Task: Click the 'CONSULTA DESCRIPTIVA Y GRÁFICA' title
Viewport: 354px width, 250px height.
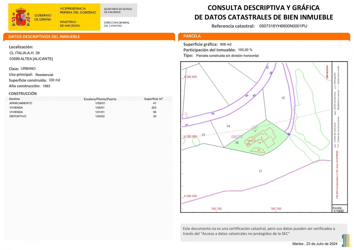Action: (x=264, y=8)
